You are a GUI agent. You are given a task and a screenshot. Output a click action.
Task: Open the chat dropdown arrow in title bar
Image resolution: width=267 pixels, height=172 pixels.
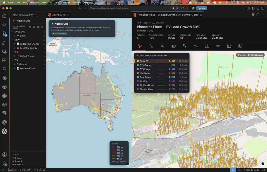coord(187,8)
